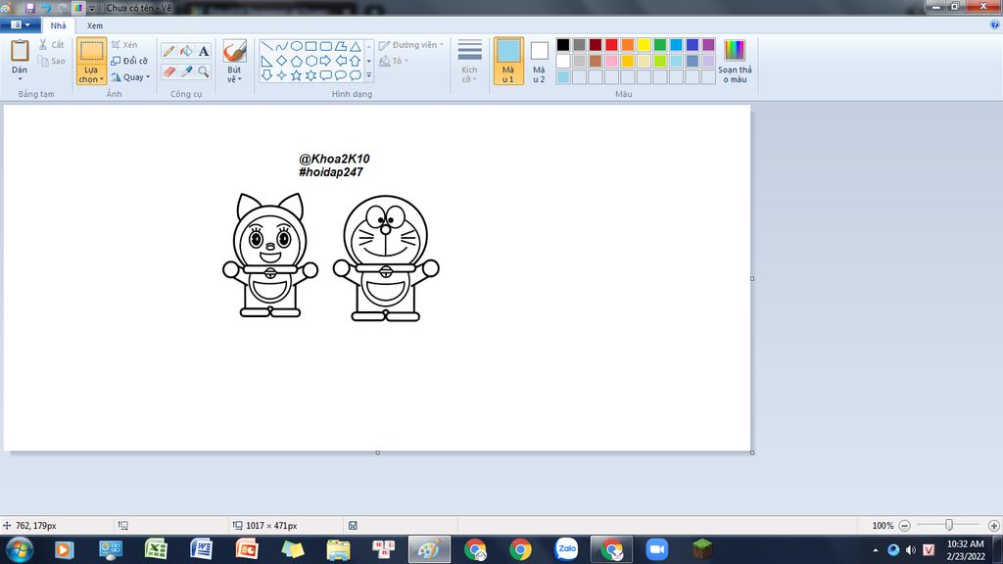Image resolution: width=1003 pixels, height=564 pixels.
Task: Click the rectangular Lựa chọn selection tool
Action: pyautogui.click(x=91, y=51)
